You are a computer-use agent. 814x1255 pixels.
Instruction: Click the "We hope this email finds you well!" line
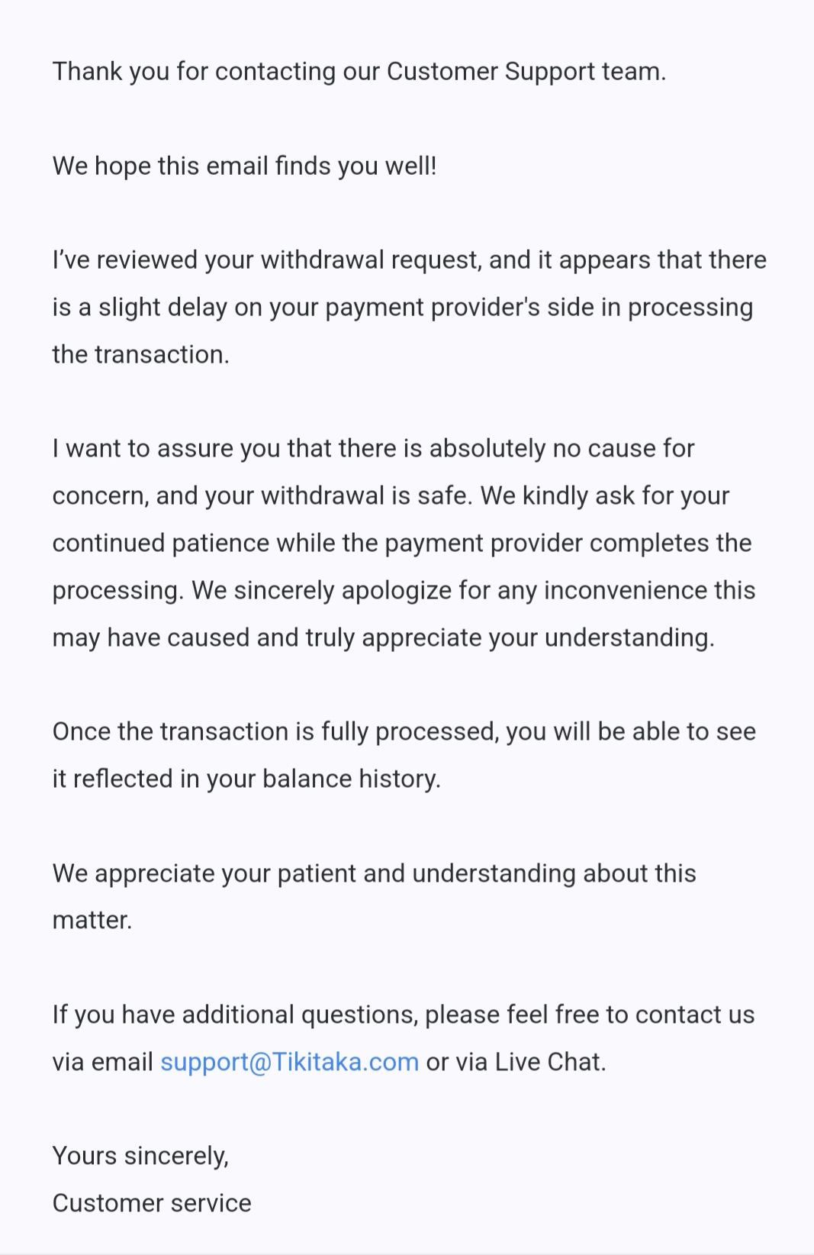(x=244, y=166)
